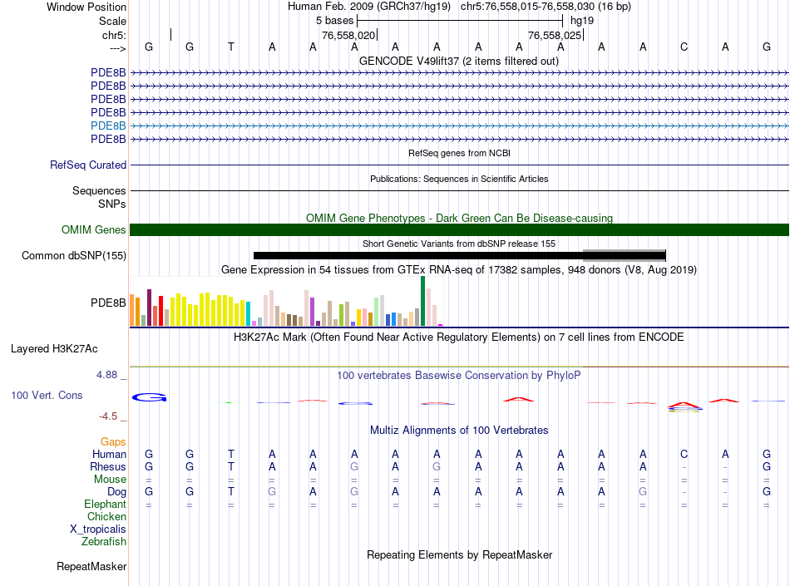This screenshot has width=790, height=586.
Task: Click the Scale label in ruler
Action: pos(112,21)
